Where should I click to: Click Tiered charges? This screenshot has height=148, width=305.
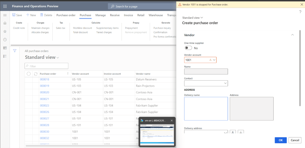[x=104, y=32]
